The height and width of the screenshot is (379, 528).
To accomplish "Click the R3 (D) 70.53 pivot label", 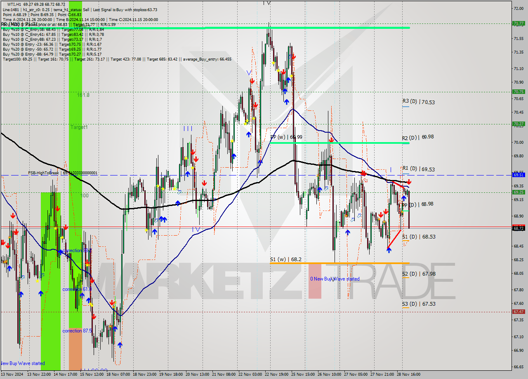I will tap(418, 102).
